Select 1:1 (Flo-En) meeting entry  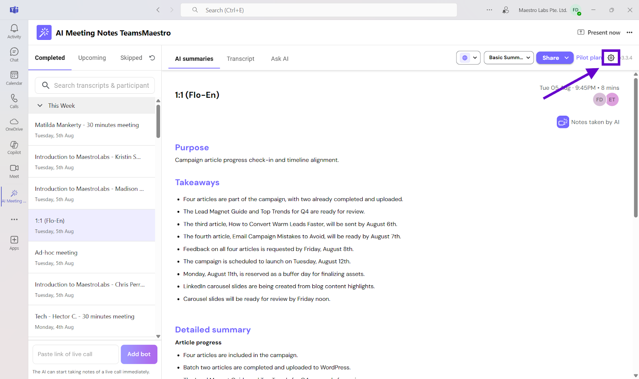[92, 225]
